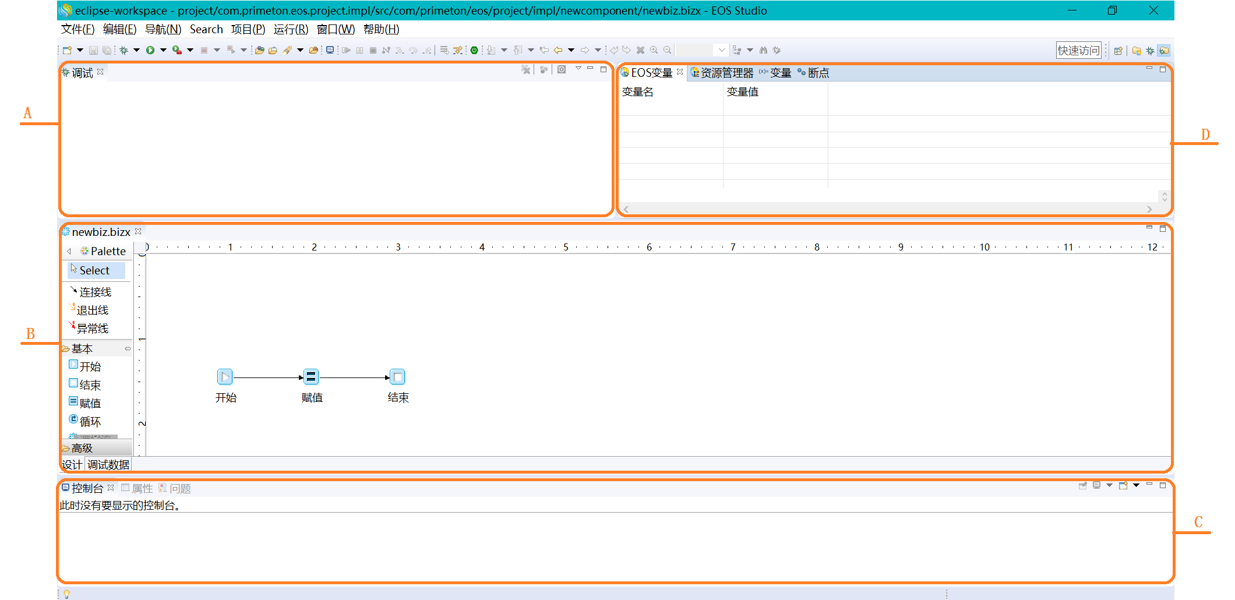Click the binoculars search icon in the toolbar

pos(763,51)
